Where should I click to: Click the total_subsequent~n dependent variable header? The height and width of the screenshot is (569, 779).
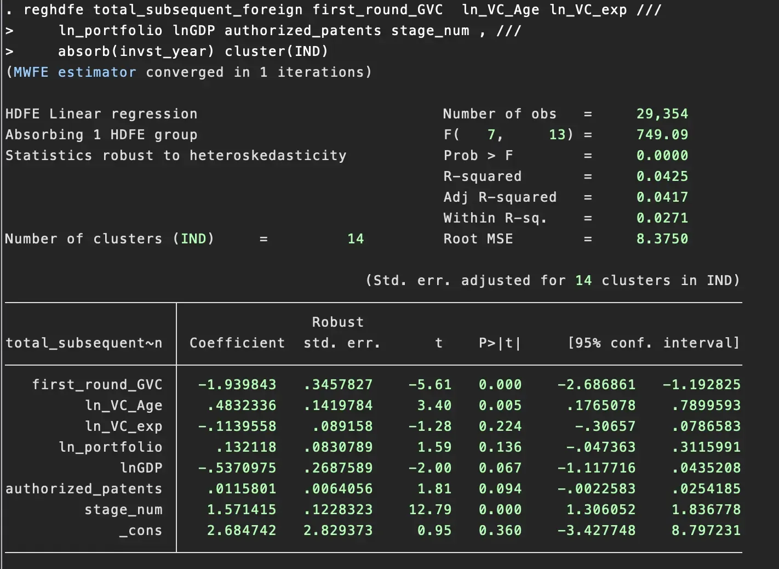point(84,343)
